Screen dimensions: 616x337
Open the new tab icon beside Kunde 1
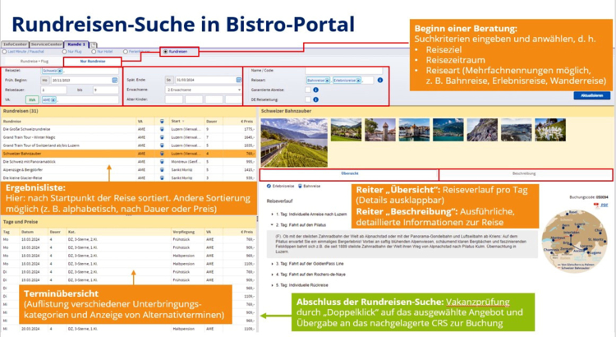(93, 45)
